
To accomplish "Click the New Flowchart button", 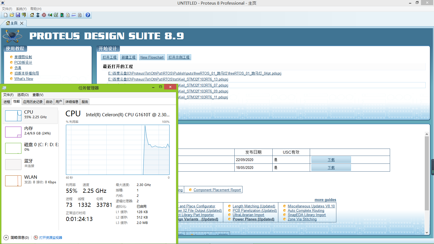I will (152, 57).
